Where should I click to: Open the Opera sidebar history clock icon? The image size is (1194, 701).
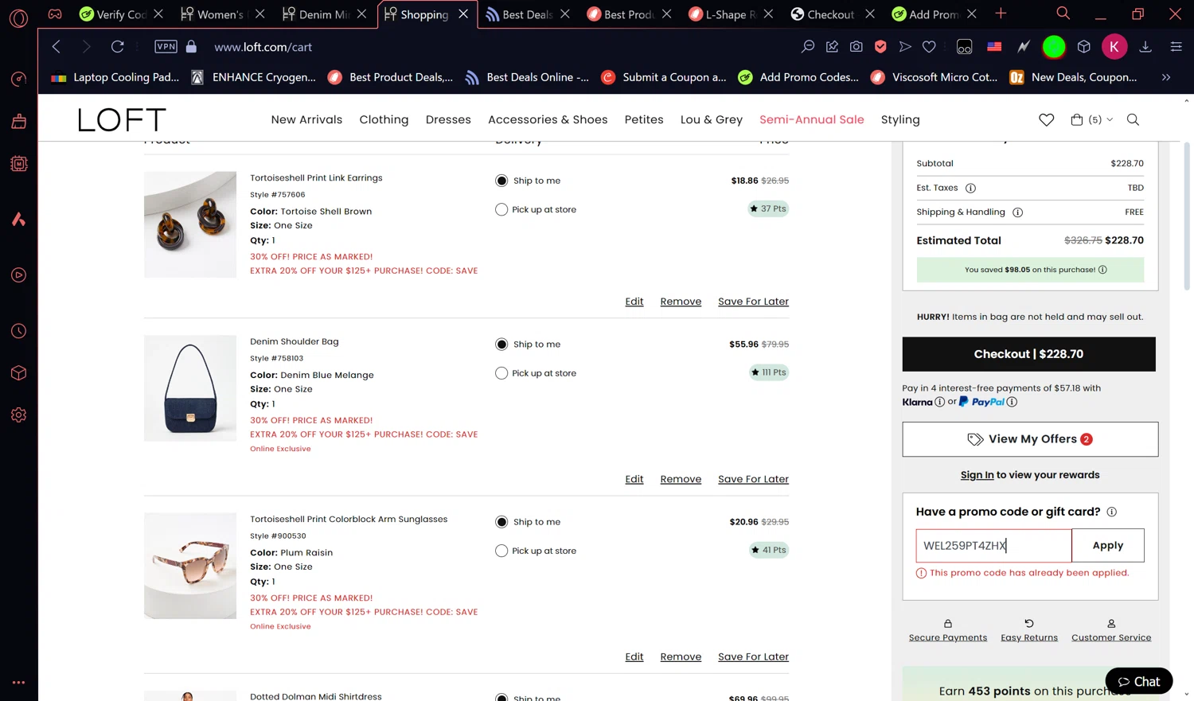pyautogui.click(x=19, y=331)
